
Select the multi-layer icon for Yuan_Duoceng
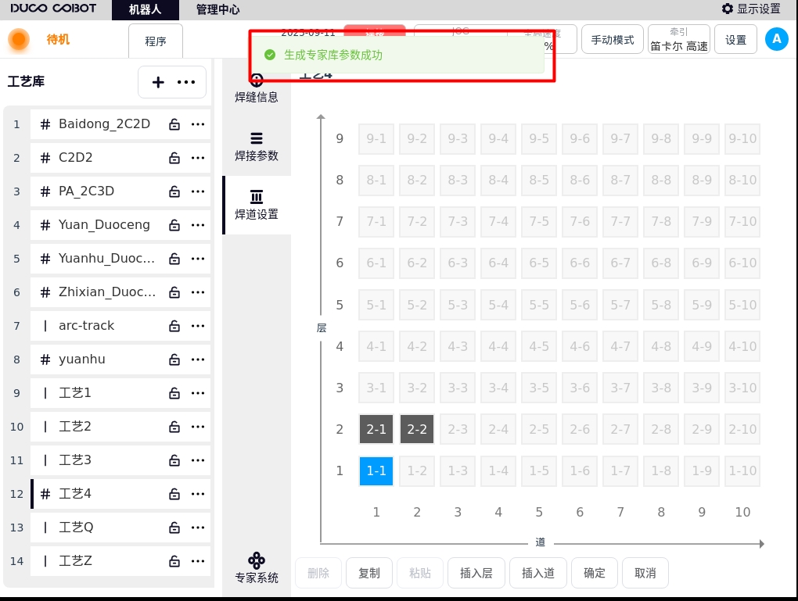tap(45, 225)
